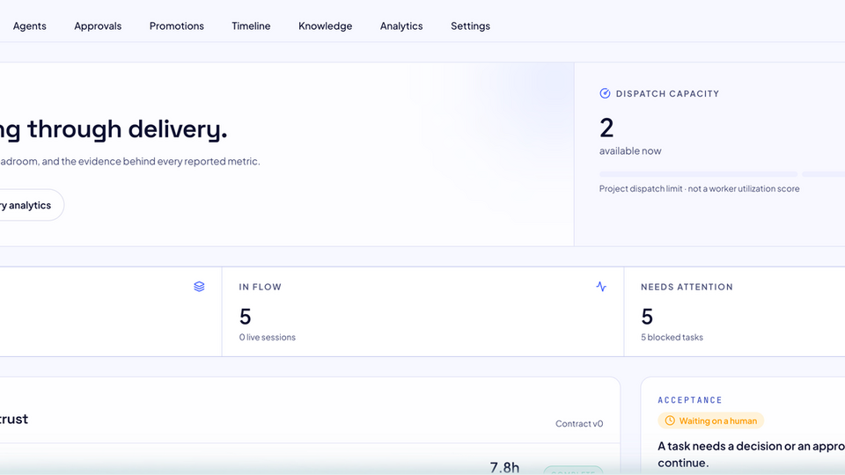845x475 pixels.
Task: Click the In Flow card count 5
Action: point(246,317)
